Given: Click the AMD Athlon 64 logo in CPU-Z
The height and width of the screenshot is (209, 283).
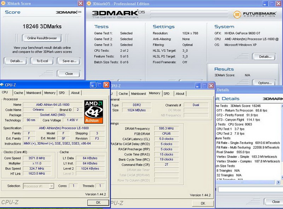Looking at the screenshot, I should pyautogui.click(x=94, y=112).
